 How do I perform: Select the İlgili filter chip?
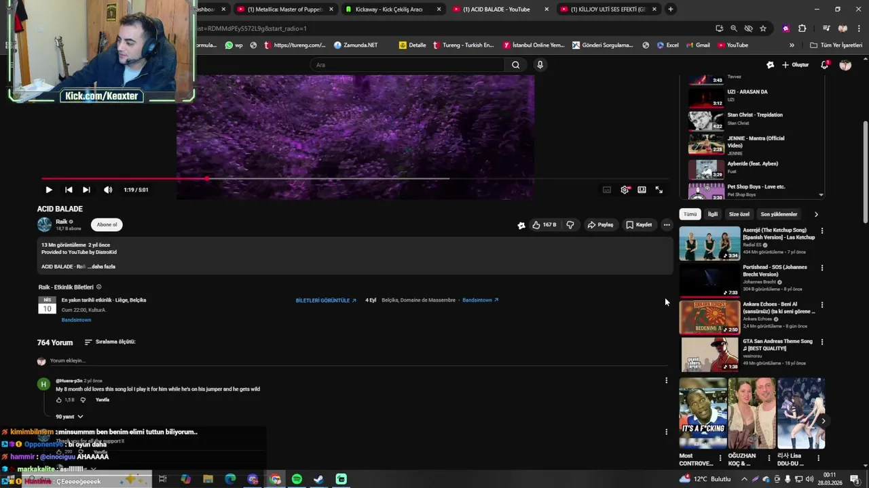(x=713, y=214)
